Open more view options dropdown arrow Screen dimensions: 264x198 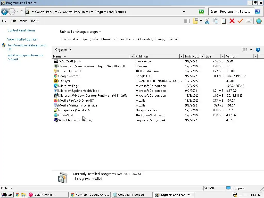point(251,50)
